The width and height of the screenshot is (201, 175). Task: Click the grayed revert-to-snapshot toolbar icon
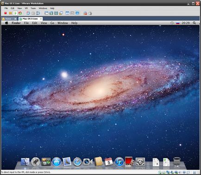point(33,13)
